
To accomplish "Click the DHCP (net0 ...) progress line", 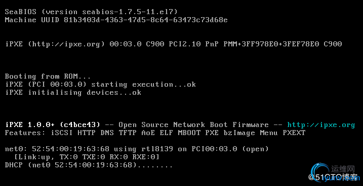I will [89, 165].
